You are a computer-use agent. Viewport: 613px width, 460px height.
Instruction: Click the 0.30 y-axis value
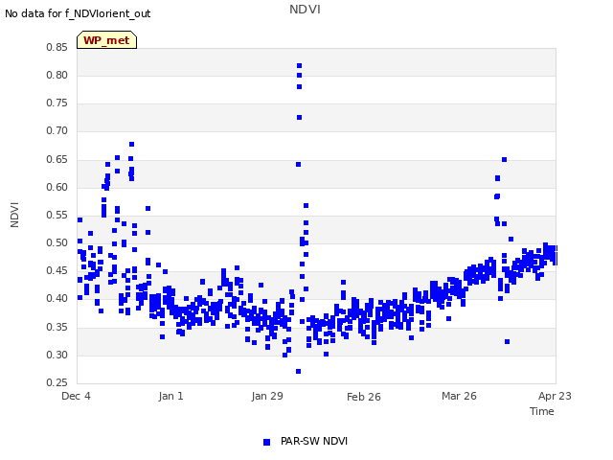[x=57, y=355]
